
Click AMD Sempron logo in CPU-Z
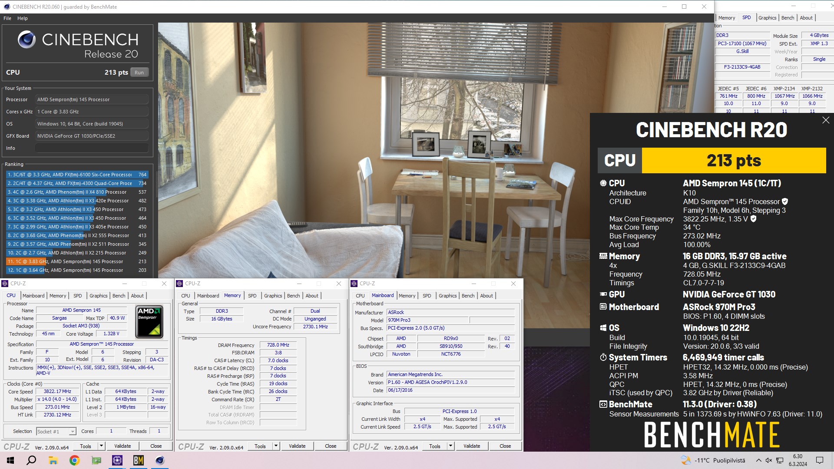[x=149, y=322]
